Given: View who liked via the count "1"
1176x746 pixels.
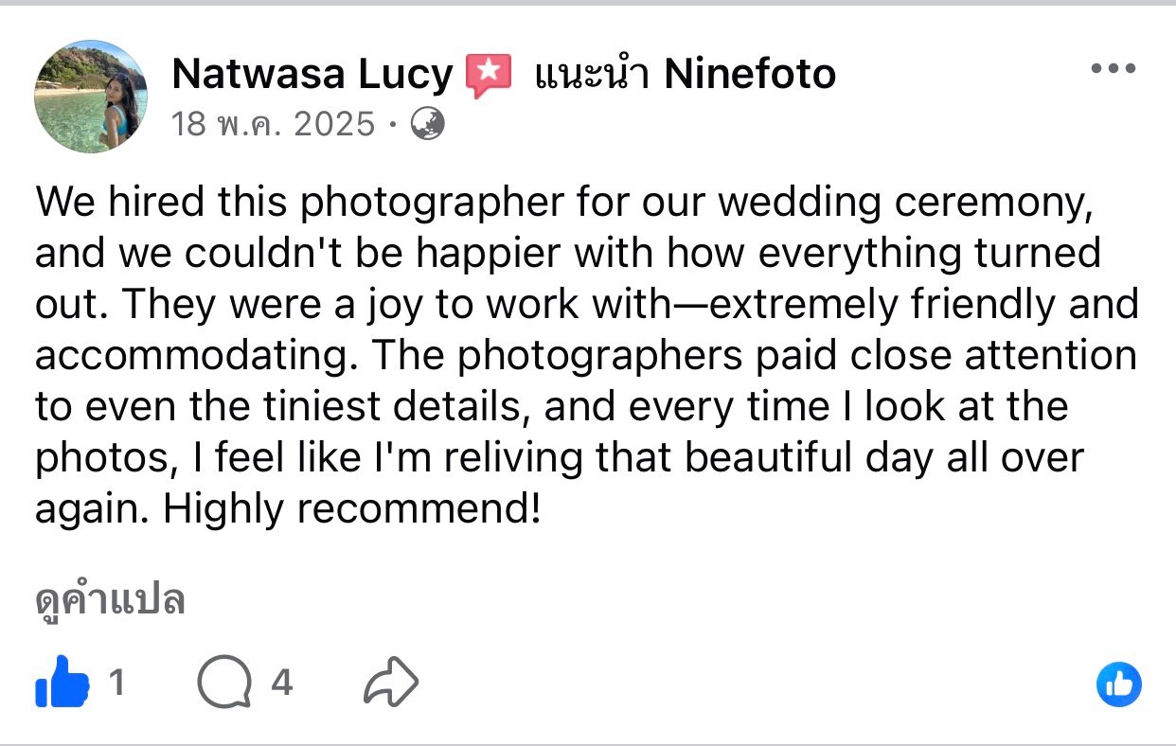Looking at the screenshot, I should pyautogui.click(x=116, y=683).
